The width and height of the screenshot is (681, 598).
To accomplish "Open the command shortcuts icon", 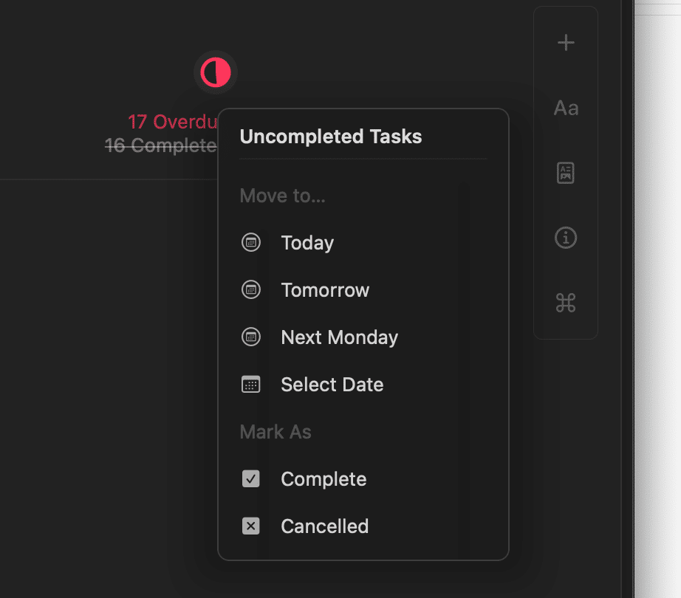I will [x=566, y=303].
